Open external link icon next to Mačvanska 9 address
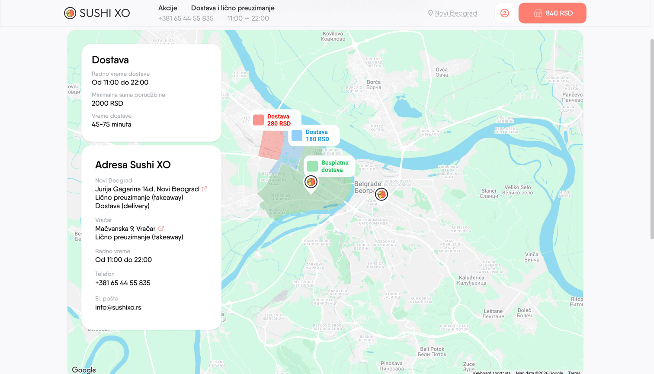This screenshot has width=654, height=374. [161, 228]
